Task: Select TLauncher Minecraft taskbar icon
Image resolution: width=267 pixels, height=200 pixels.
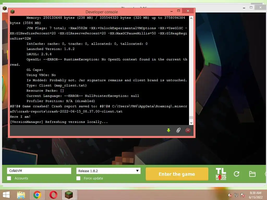Action: pos(69,195)
